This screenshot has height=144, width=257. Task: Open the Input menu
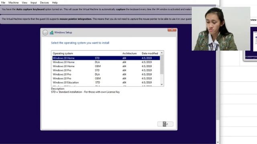click(x=34, y=3)
